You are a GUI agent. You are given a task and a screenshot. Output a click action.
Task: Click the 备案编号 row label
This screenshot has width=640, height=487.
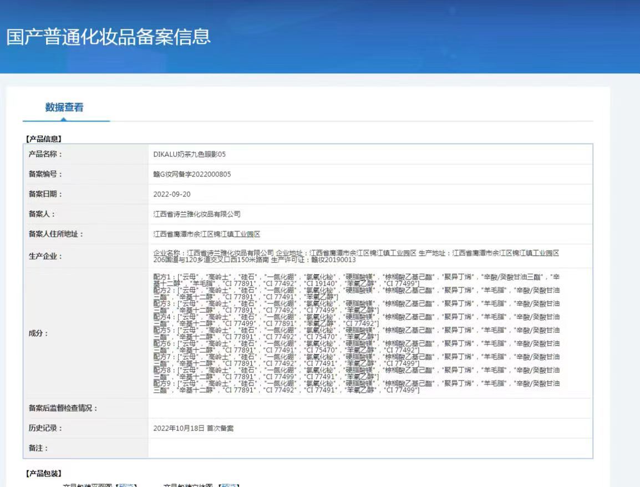[45, 174]
